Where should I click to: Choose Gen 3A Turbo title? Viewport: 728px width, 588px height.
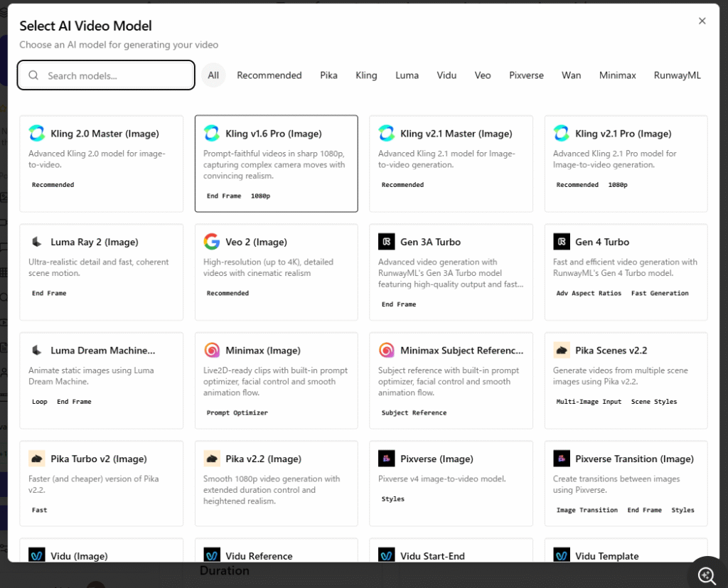(x=430, y=242)
